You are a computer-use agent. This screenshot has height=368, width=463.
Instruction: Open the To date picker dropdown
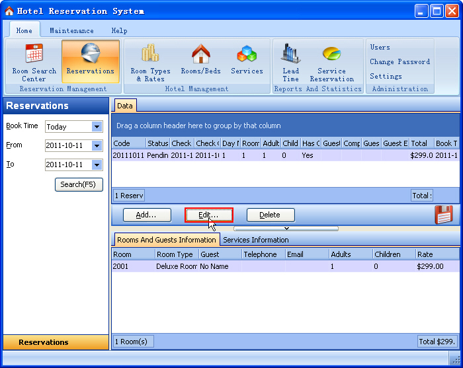pos(97,165)
